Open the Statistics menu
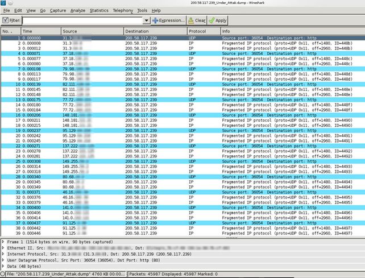This screenshot has height=278, width=365. 99,10
